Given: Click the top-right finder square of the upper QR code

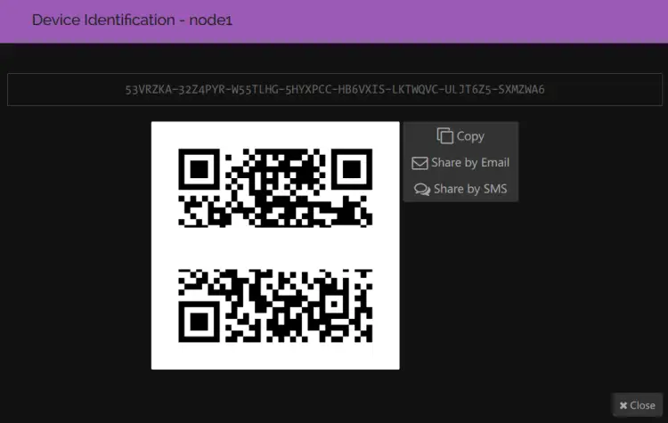Looking at the screenshot, I should point(354,168).
